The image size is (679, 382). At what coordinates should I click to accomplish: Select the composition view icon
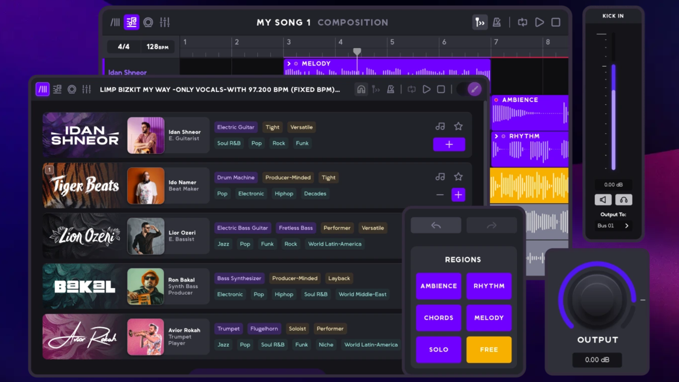coord(132,22)
